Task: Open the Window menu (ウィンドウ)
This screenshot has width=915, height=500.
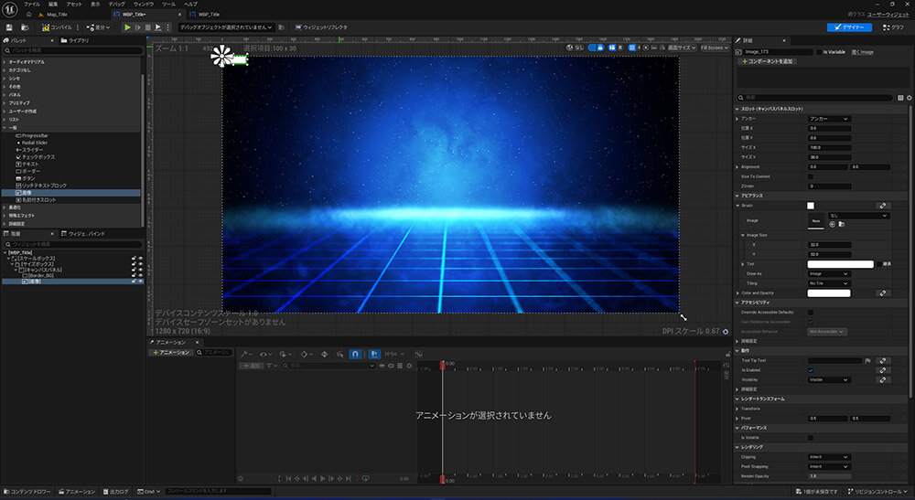Action: [144, 5]
